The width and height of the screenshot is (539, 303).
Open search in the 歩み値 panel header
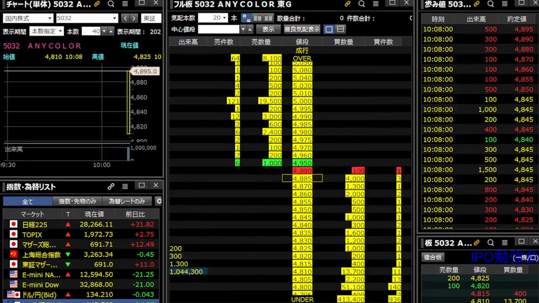click(x=491, y=4)
